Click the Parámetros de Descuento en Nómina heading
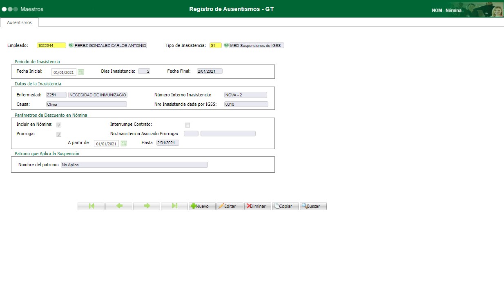The image size is (504, 285). pyautogui.click(x=51, y=115)
